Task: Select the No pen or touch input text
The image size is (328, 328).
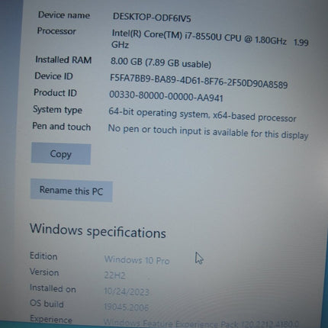Action: click(x=208, y=131)
